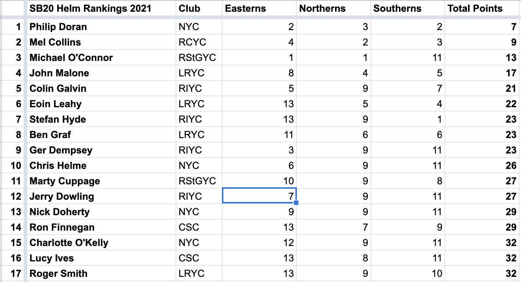Click Mel Collins' total points value 9
The height and width of the screenshot is (282, 521).
(x=482, y=42)
